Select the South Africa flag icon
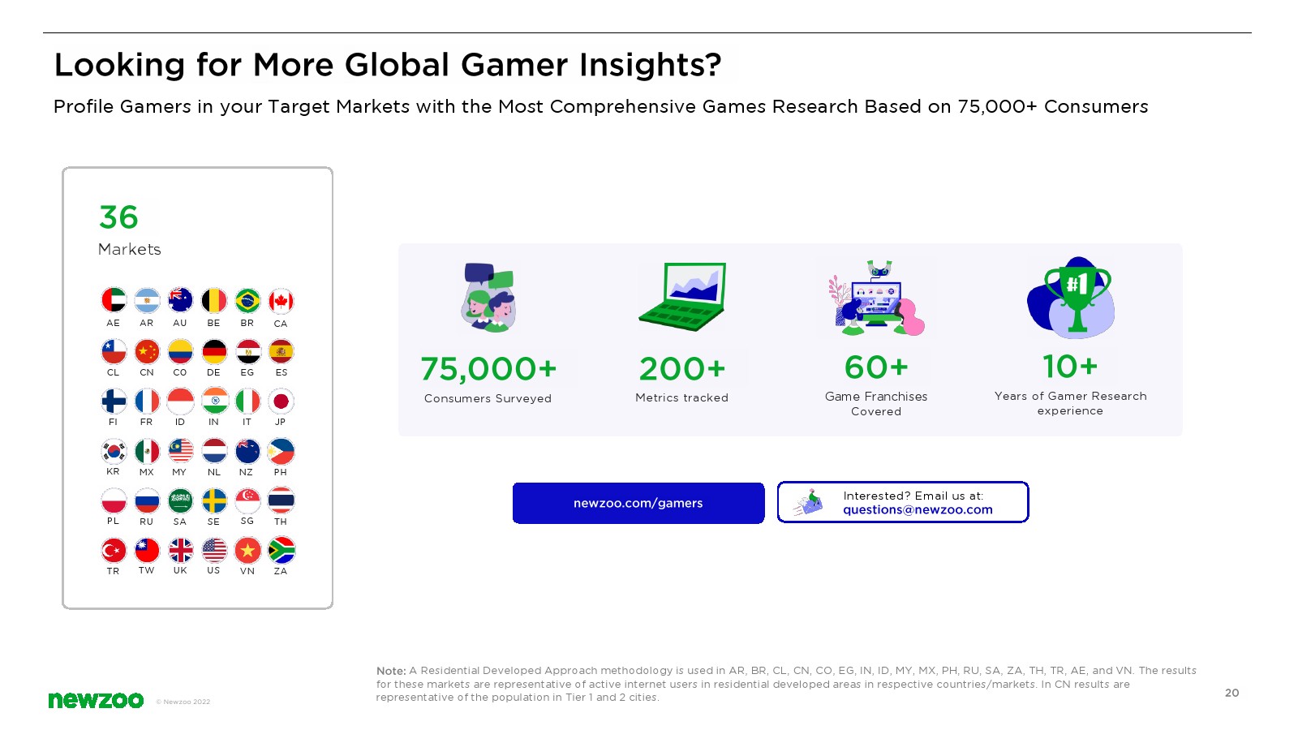 pyautogui.click(x=281, y=550)
